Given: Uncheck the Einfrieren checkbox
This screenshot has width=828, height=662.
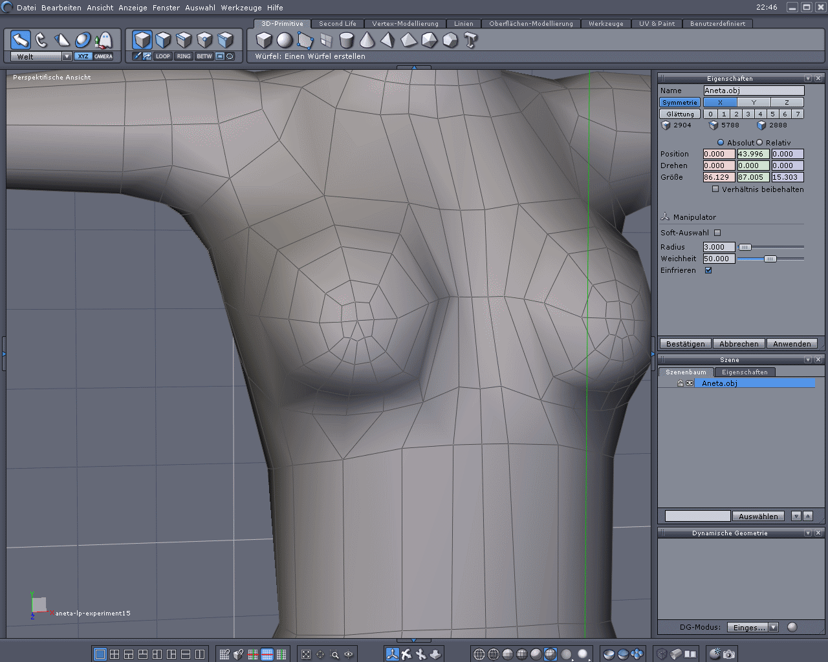Looking at the screenshot, I should coord(708,270).
